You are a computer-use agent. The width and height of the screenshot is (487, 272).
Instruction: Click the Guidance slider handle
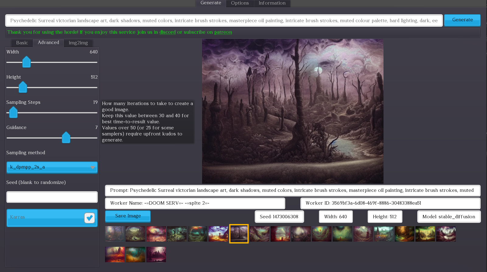pyautogui.click(x=66, y=138)
